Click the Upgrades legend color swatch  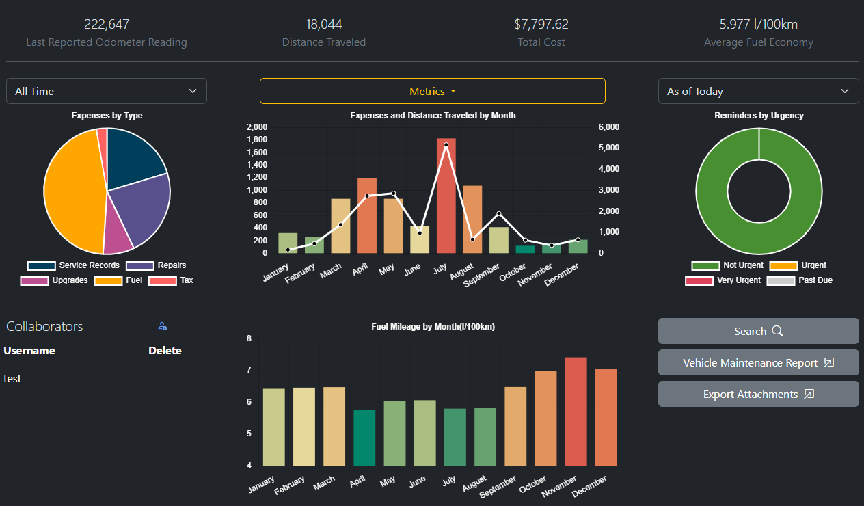click(34, 280)
